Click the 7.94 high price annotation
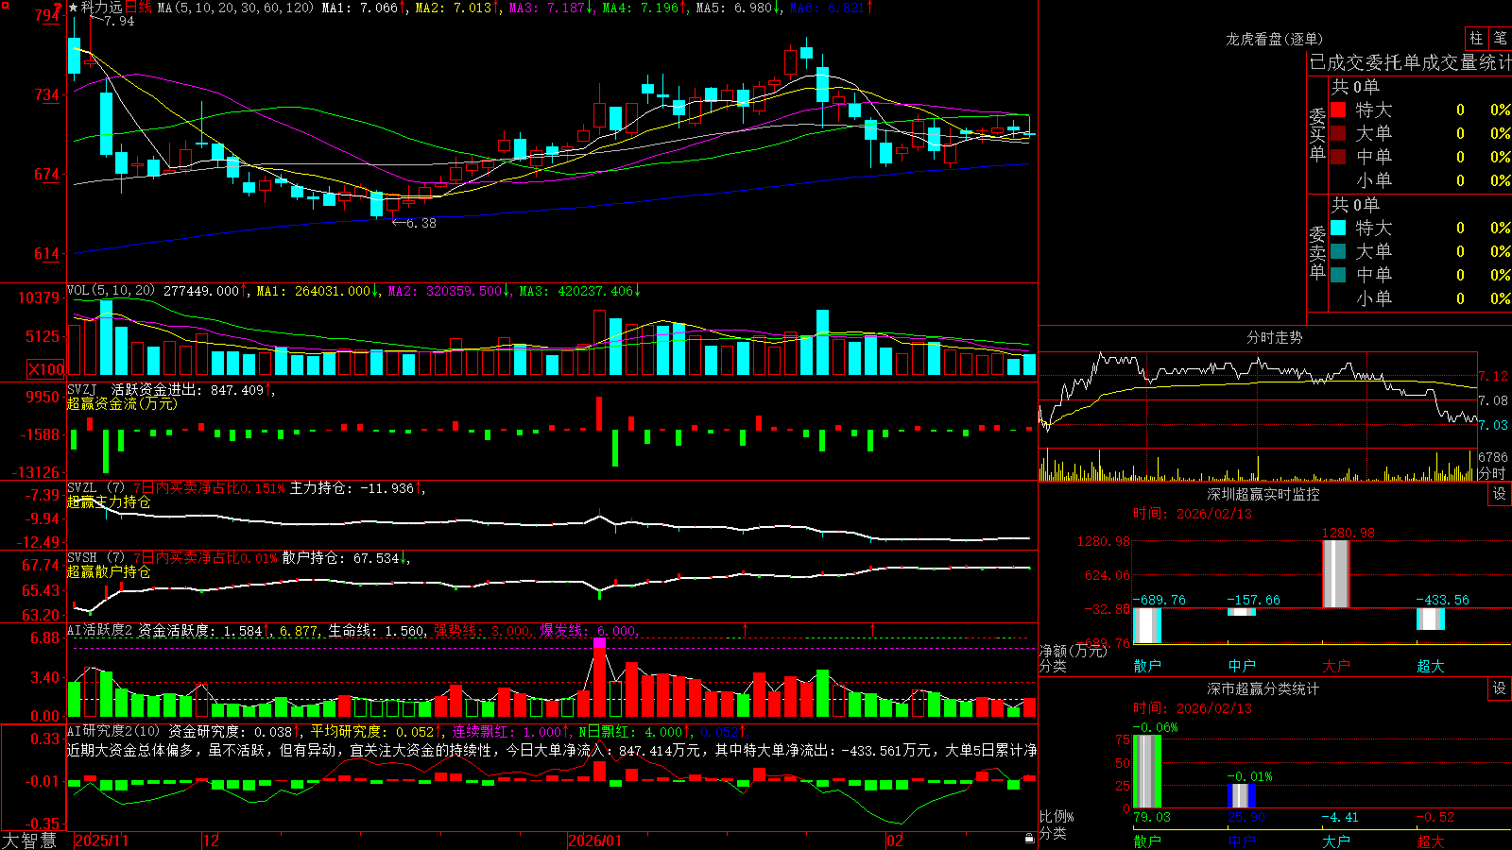 119,21
